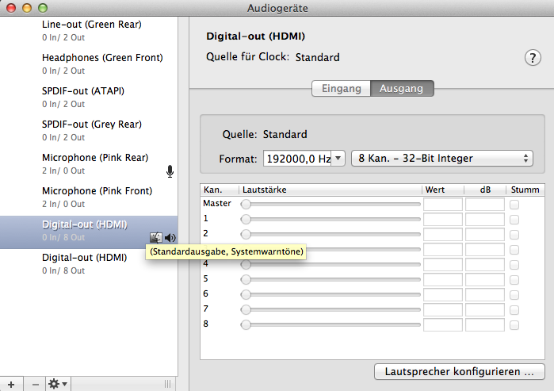This screenshot has width=554, height=391.
Task: Select Headphones (Green Front) device
Action: (x=89, y=64)
